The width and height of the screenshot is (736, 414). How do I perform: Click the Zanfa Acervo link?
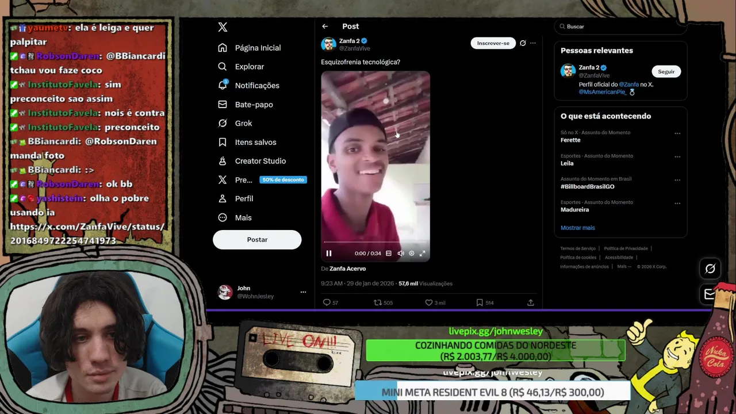pyautogui.click(x=347, y=269)
